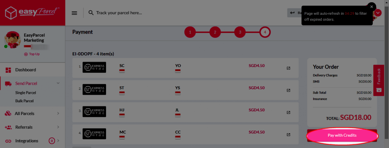Click the Top Up link

pyautogui.click(x=32, y=54)
